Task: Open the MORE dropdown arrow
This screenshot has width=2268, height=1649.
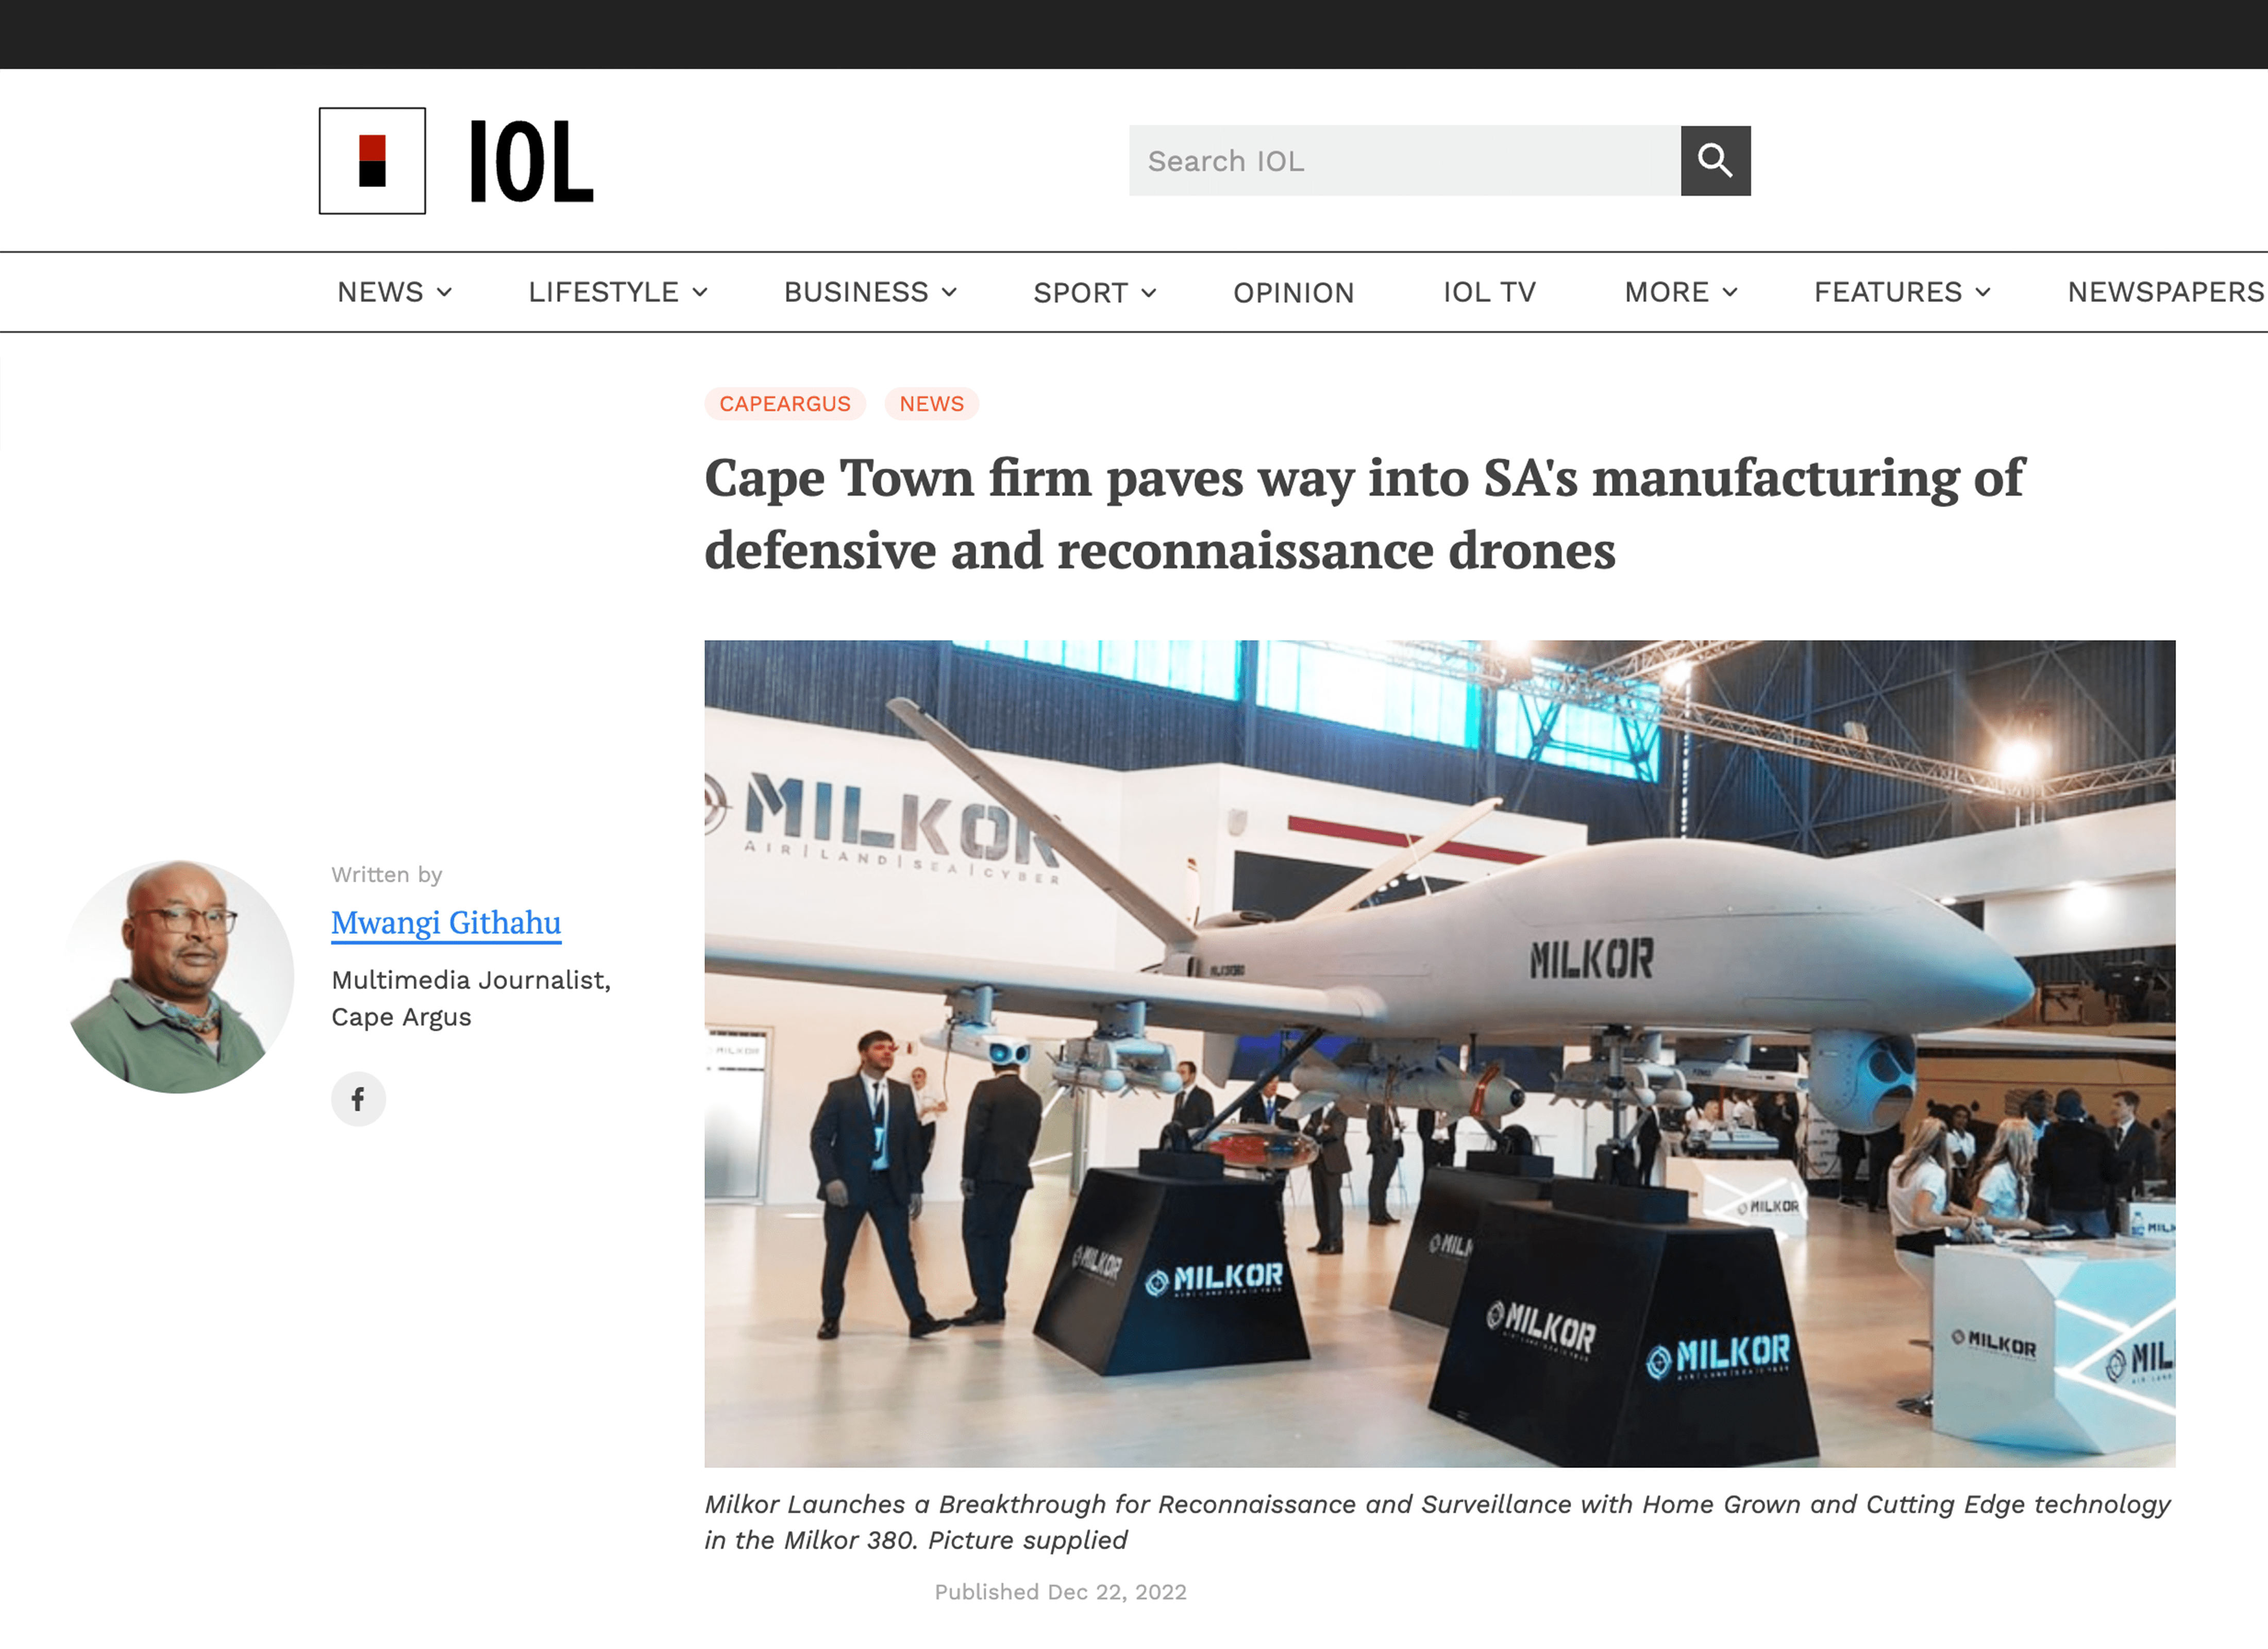Action: coord(1729,292)
